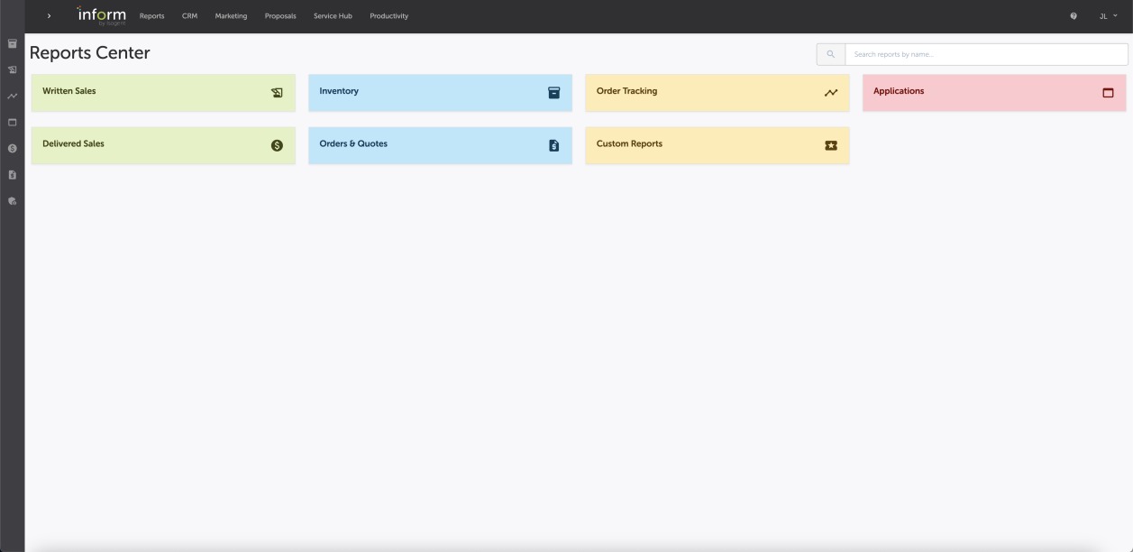This screenshot has height=552, width=1133.
Task: Click the invoice document icon in left sidebar
Action: (x=13, y=175)
